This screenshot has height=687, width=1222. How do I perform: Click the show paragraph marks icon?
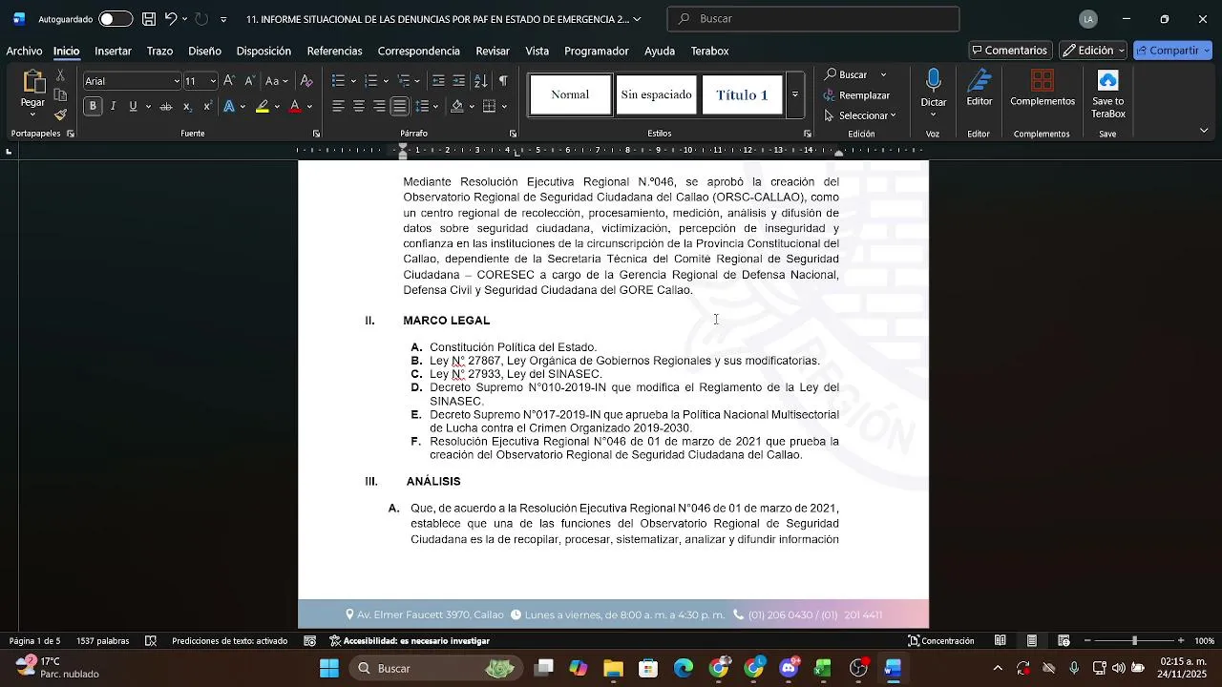tap(503, 81)
